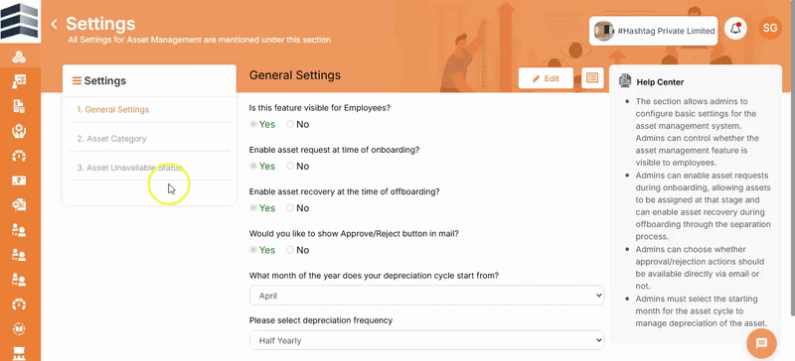Select No for asset request at onboarding
795x361 pixels.
point(297,166)
